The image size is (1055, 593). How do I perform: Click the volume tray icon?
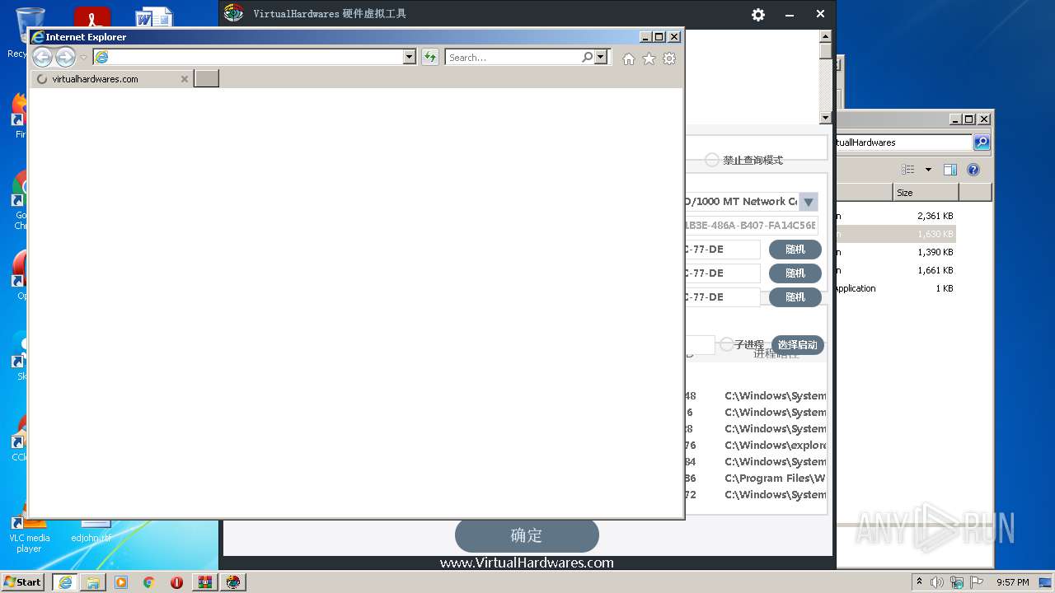[937, 582]
